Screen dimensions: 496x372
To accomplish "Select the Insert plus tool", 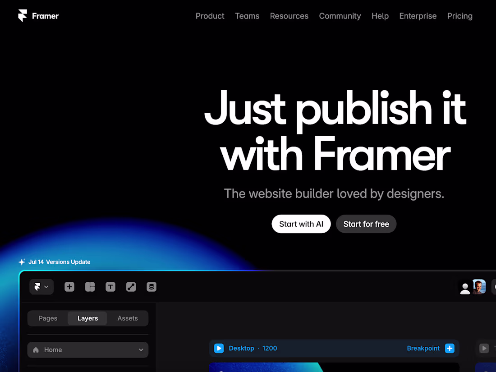I will pyautogui.click(x=69, y=287).
